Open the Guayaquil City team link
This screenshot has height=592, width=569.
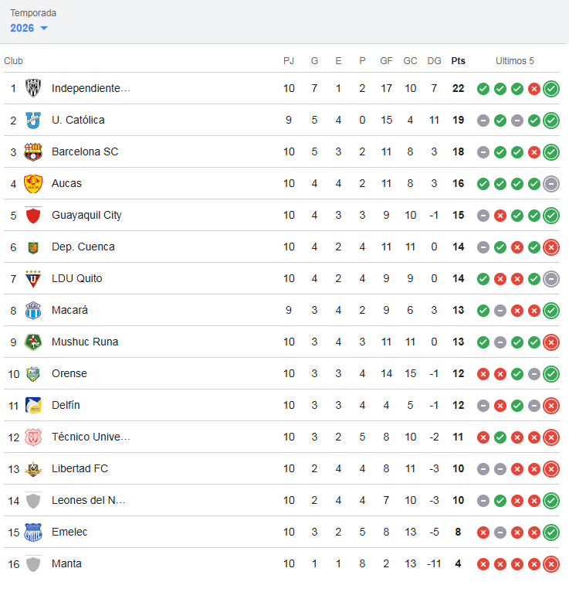click(x=86, y=215)
